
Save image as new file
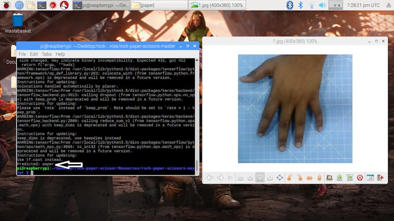click(350, 177)
